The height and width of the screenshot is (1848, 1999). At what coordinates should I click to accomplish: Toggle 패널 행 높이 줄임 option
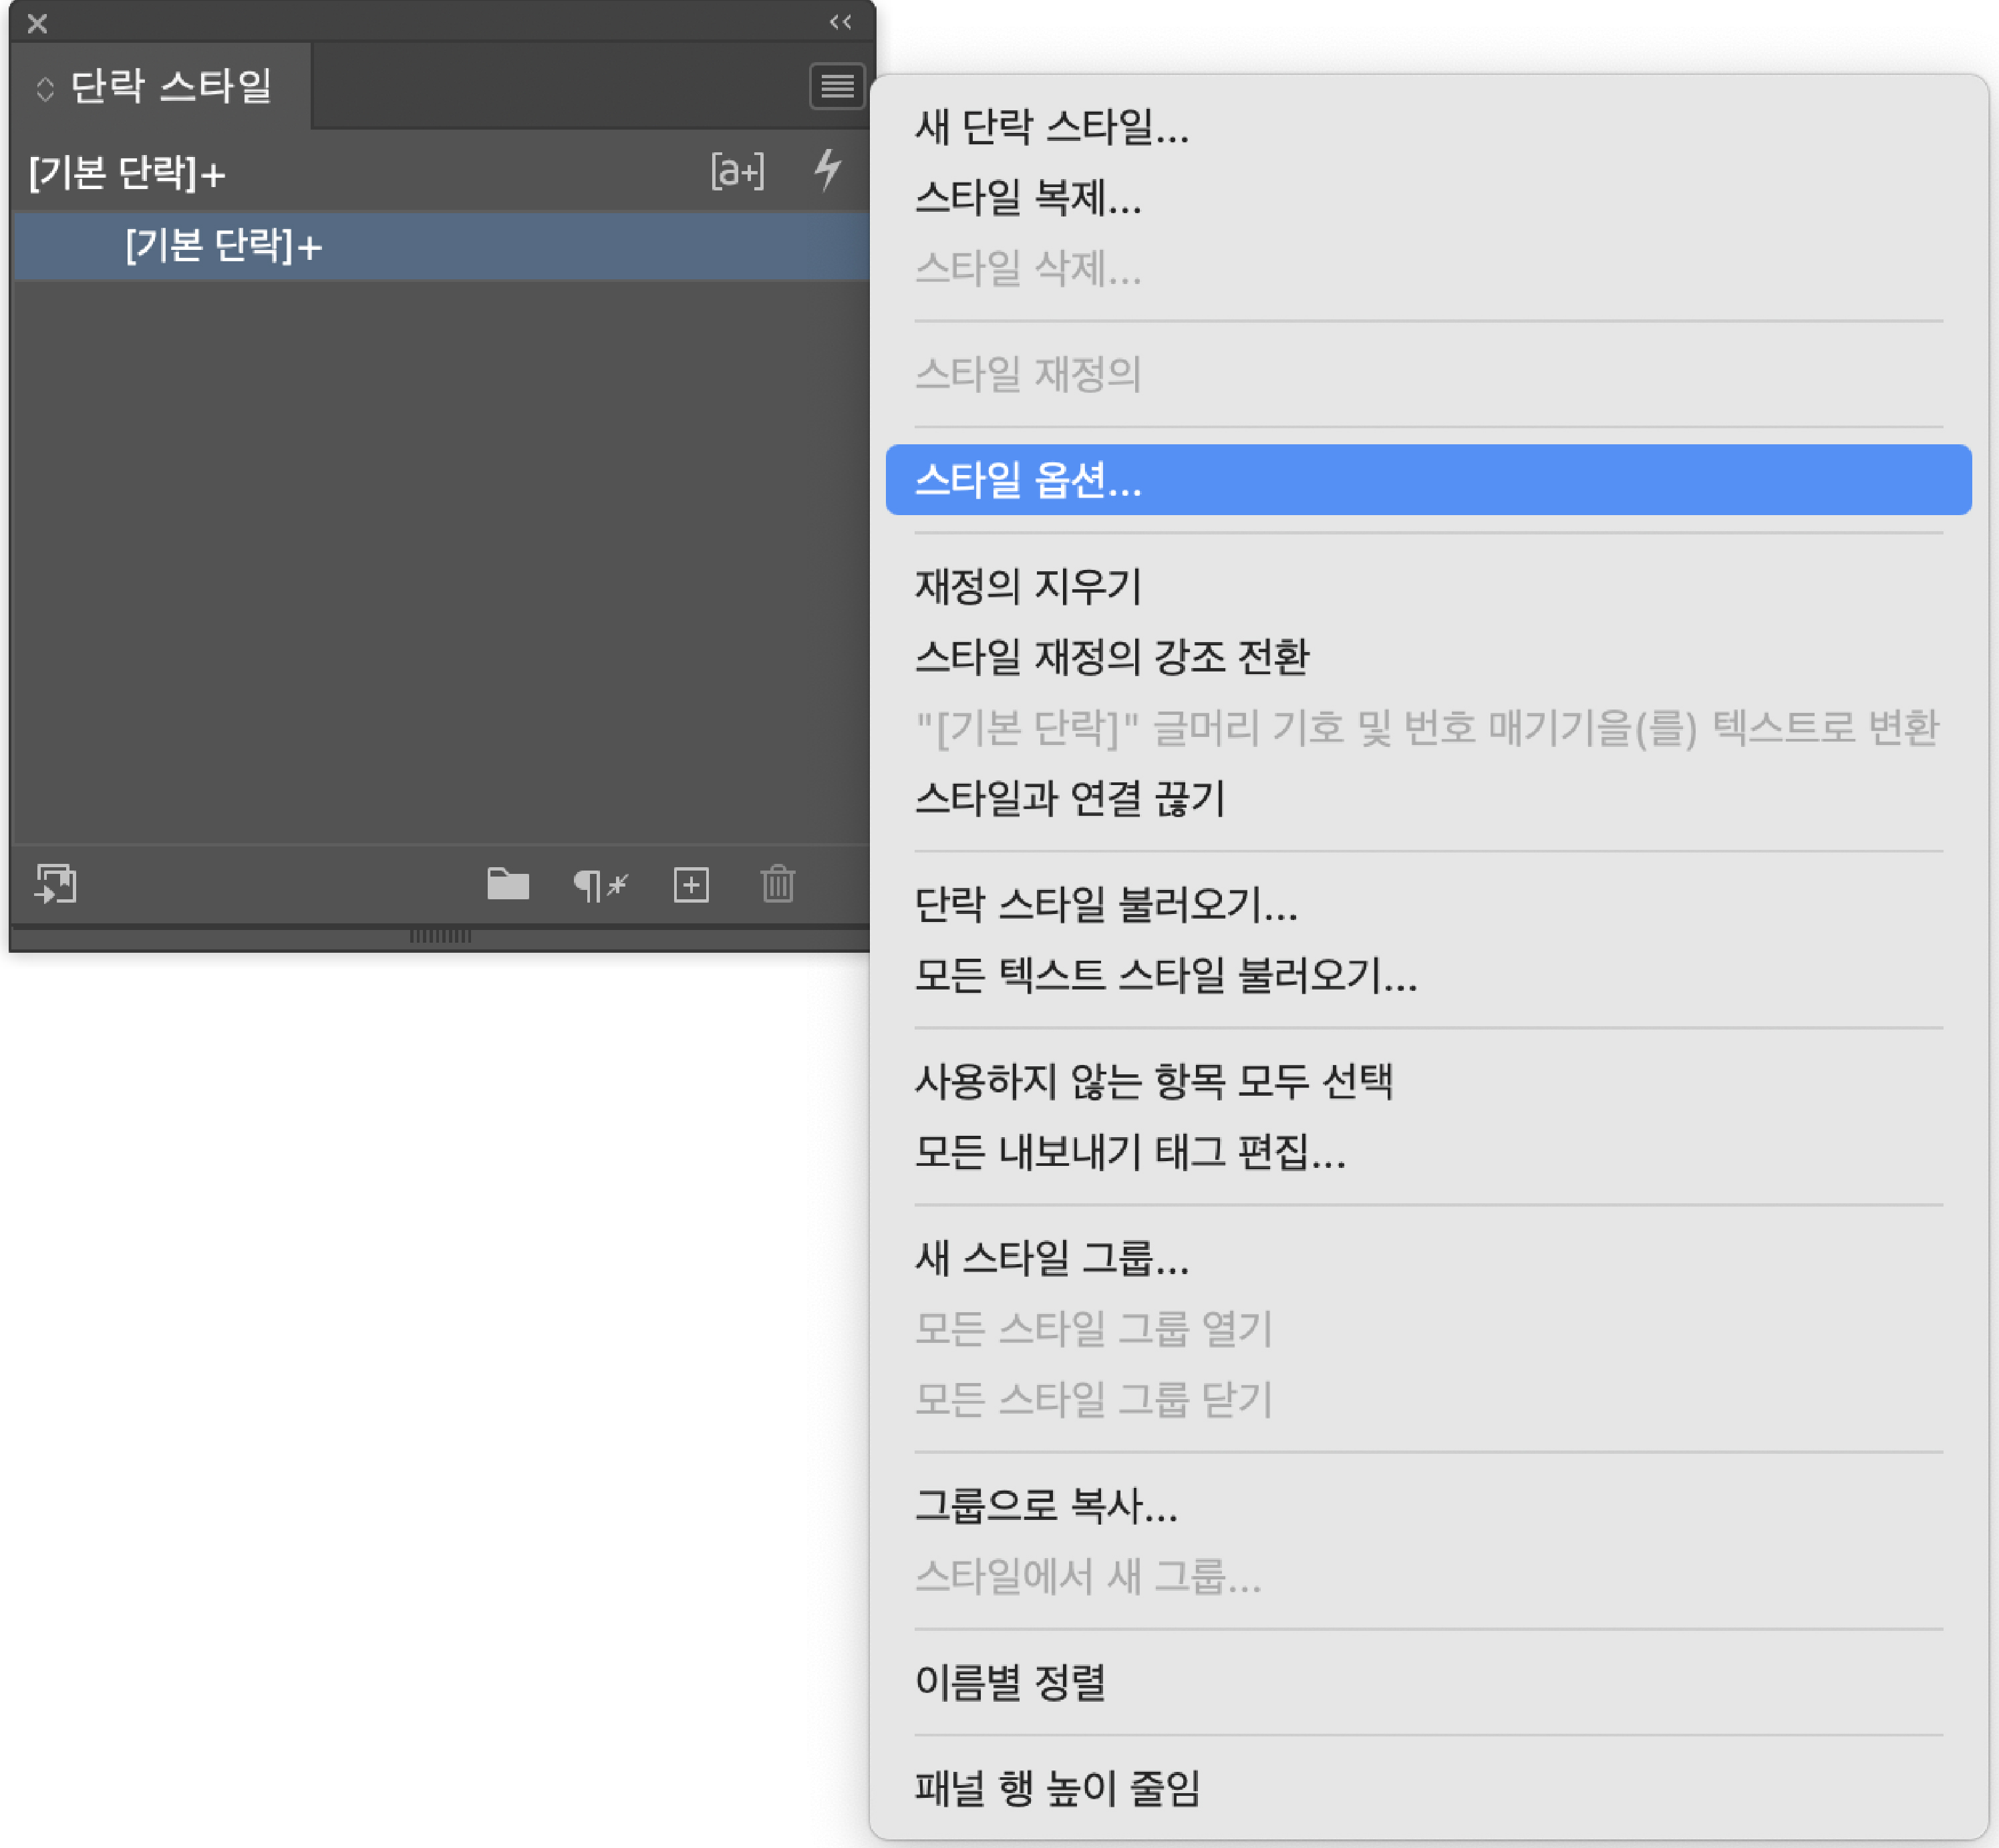point(1057,1788)
